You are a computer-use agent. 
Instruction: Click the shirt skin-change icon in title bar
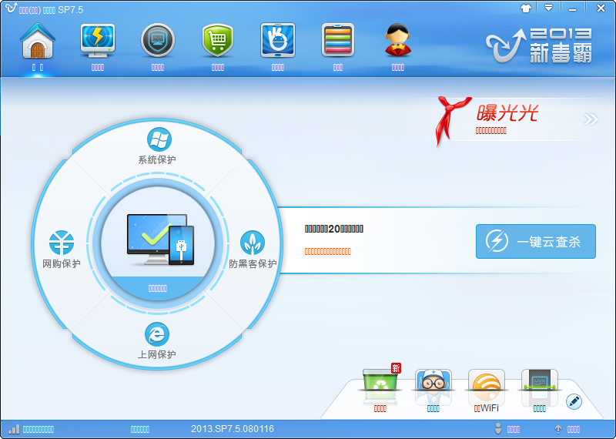coord(526,8)
